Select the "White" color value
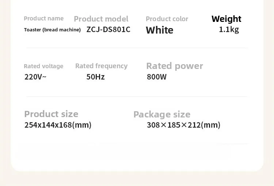This screenshot has height=186, width=274. (160, 30)
